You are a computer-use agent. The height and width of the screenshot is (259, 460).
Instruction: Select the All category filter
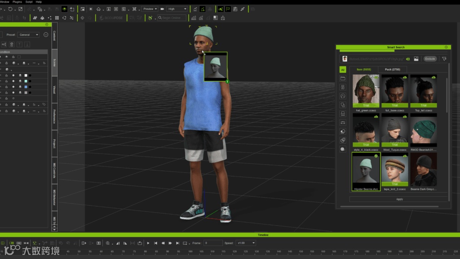pos(343,70)
